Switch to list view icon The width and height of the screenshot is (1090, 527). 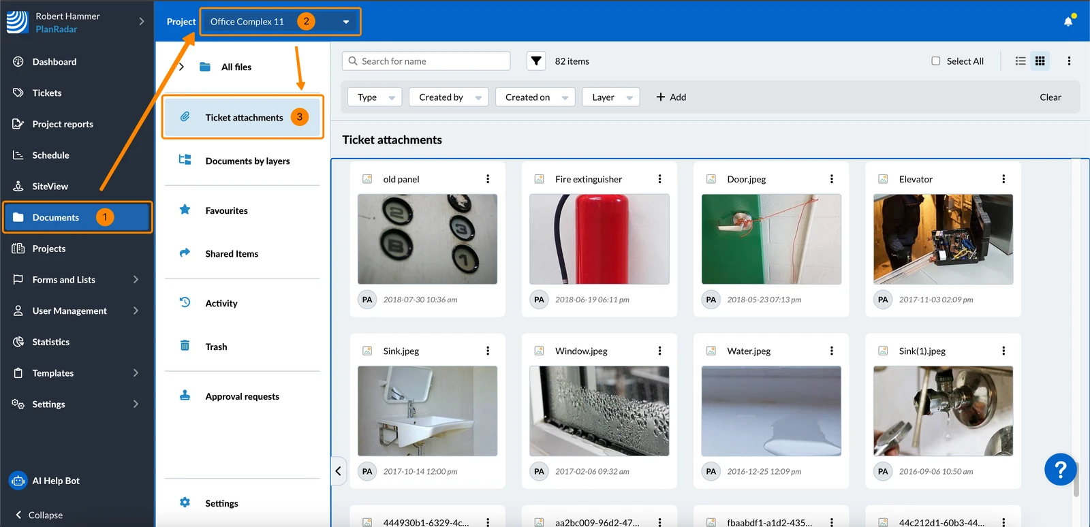click(x=1021, y=61)
